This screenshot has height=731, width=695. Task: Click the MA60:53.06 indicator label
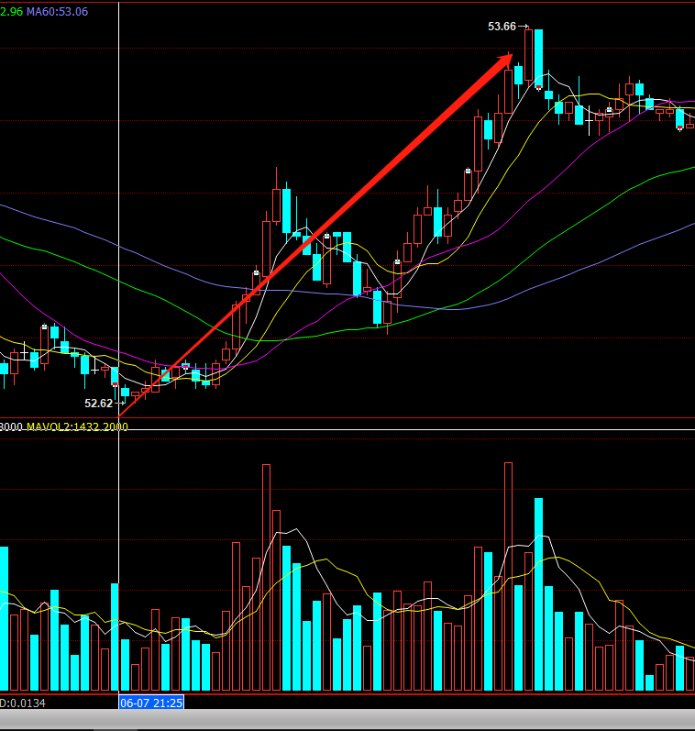coord(57,11)
